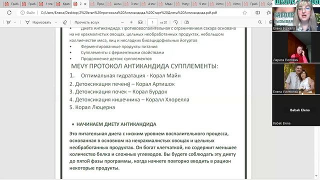Viewport: 320px width, 180px height.
Task: Switch to the Анти tab
Action: tap(115, 4)
